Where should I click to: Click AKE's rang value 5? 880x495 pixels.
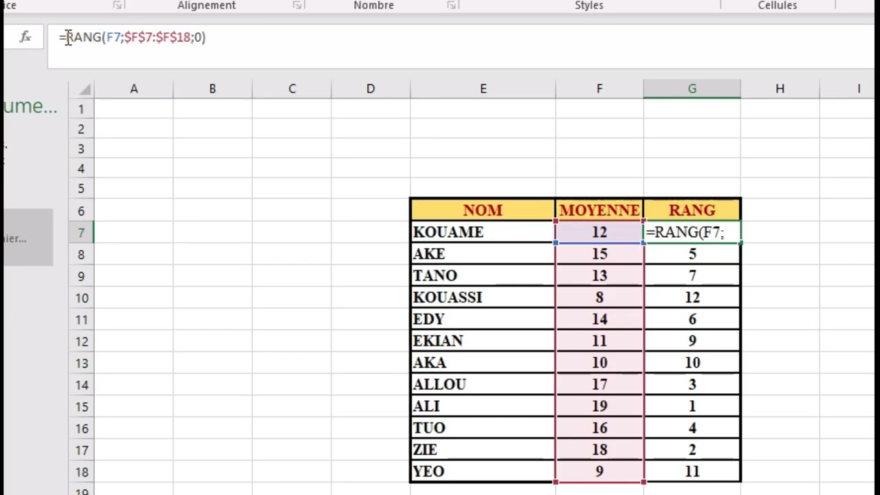(692, 254)
